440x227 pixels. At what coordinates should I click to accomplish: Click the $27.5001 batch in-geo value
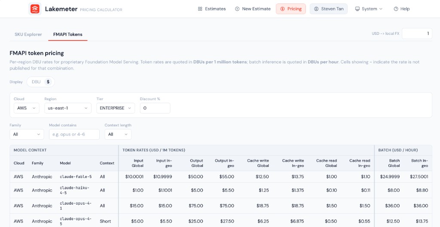coord(419,177)
